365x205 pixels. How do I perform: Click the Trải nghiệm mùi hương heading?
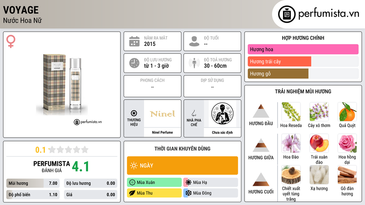303,91
